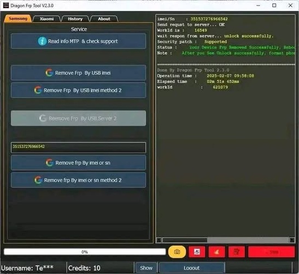Click the Elapsed time log line
Screen dimensions: 299x274
click(198, 82)
